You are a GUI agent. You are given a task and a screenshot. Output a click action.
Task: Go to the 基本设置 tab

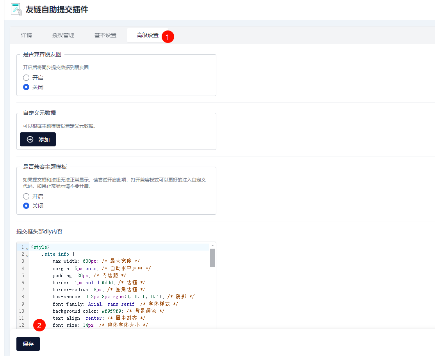pyautogui.click(x=105, y=35)
